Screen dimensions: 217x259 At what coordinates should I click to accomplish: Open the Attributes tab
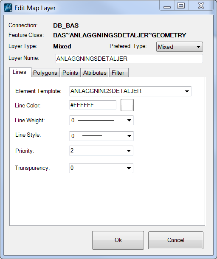click(95, 73)
